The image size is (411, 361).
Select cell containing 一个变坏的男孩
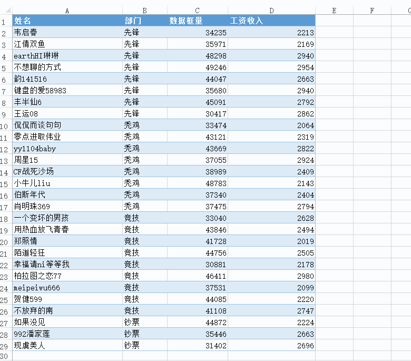point(67,217)
